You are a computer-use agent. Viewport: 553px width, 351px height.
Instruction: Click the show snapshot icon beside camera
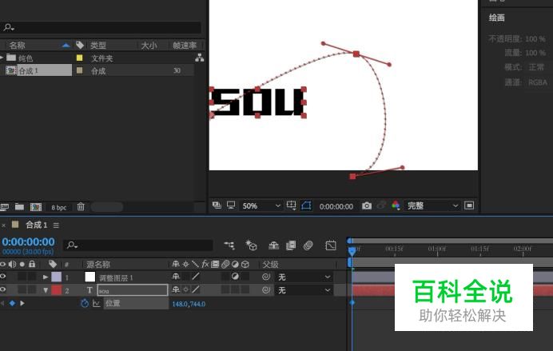pos(381,205)
